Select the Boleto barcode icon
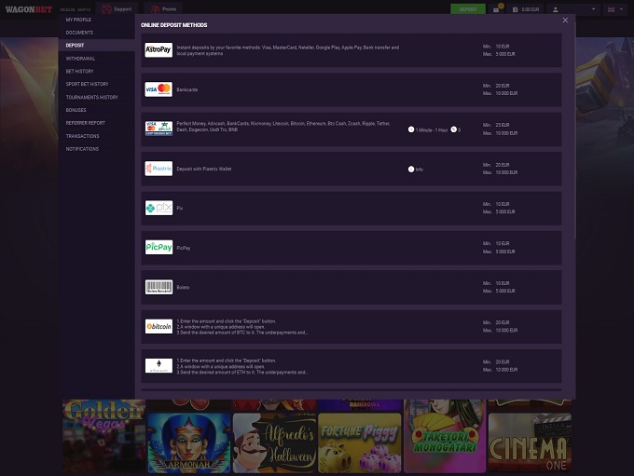The width and height of the screenshot is (634, 476). click(158, 287)
